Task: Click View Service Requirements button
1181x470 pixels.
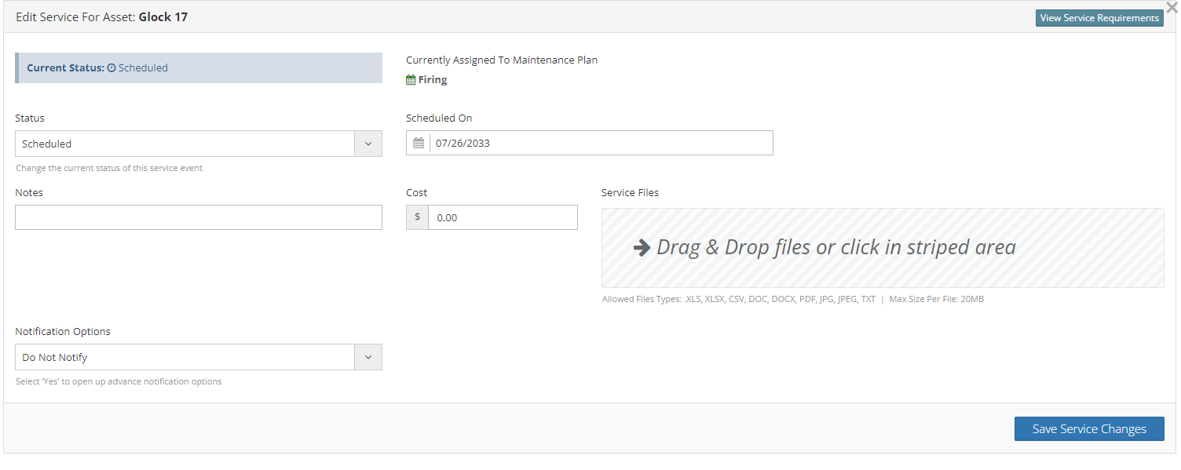Action: click(x=1099, y=18)
